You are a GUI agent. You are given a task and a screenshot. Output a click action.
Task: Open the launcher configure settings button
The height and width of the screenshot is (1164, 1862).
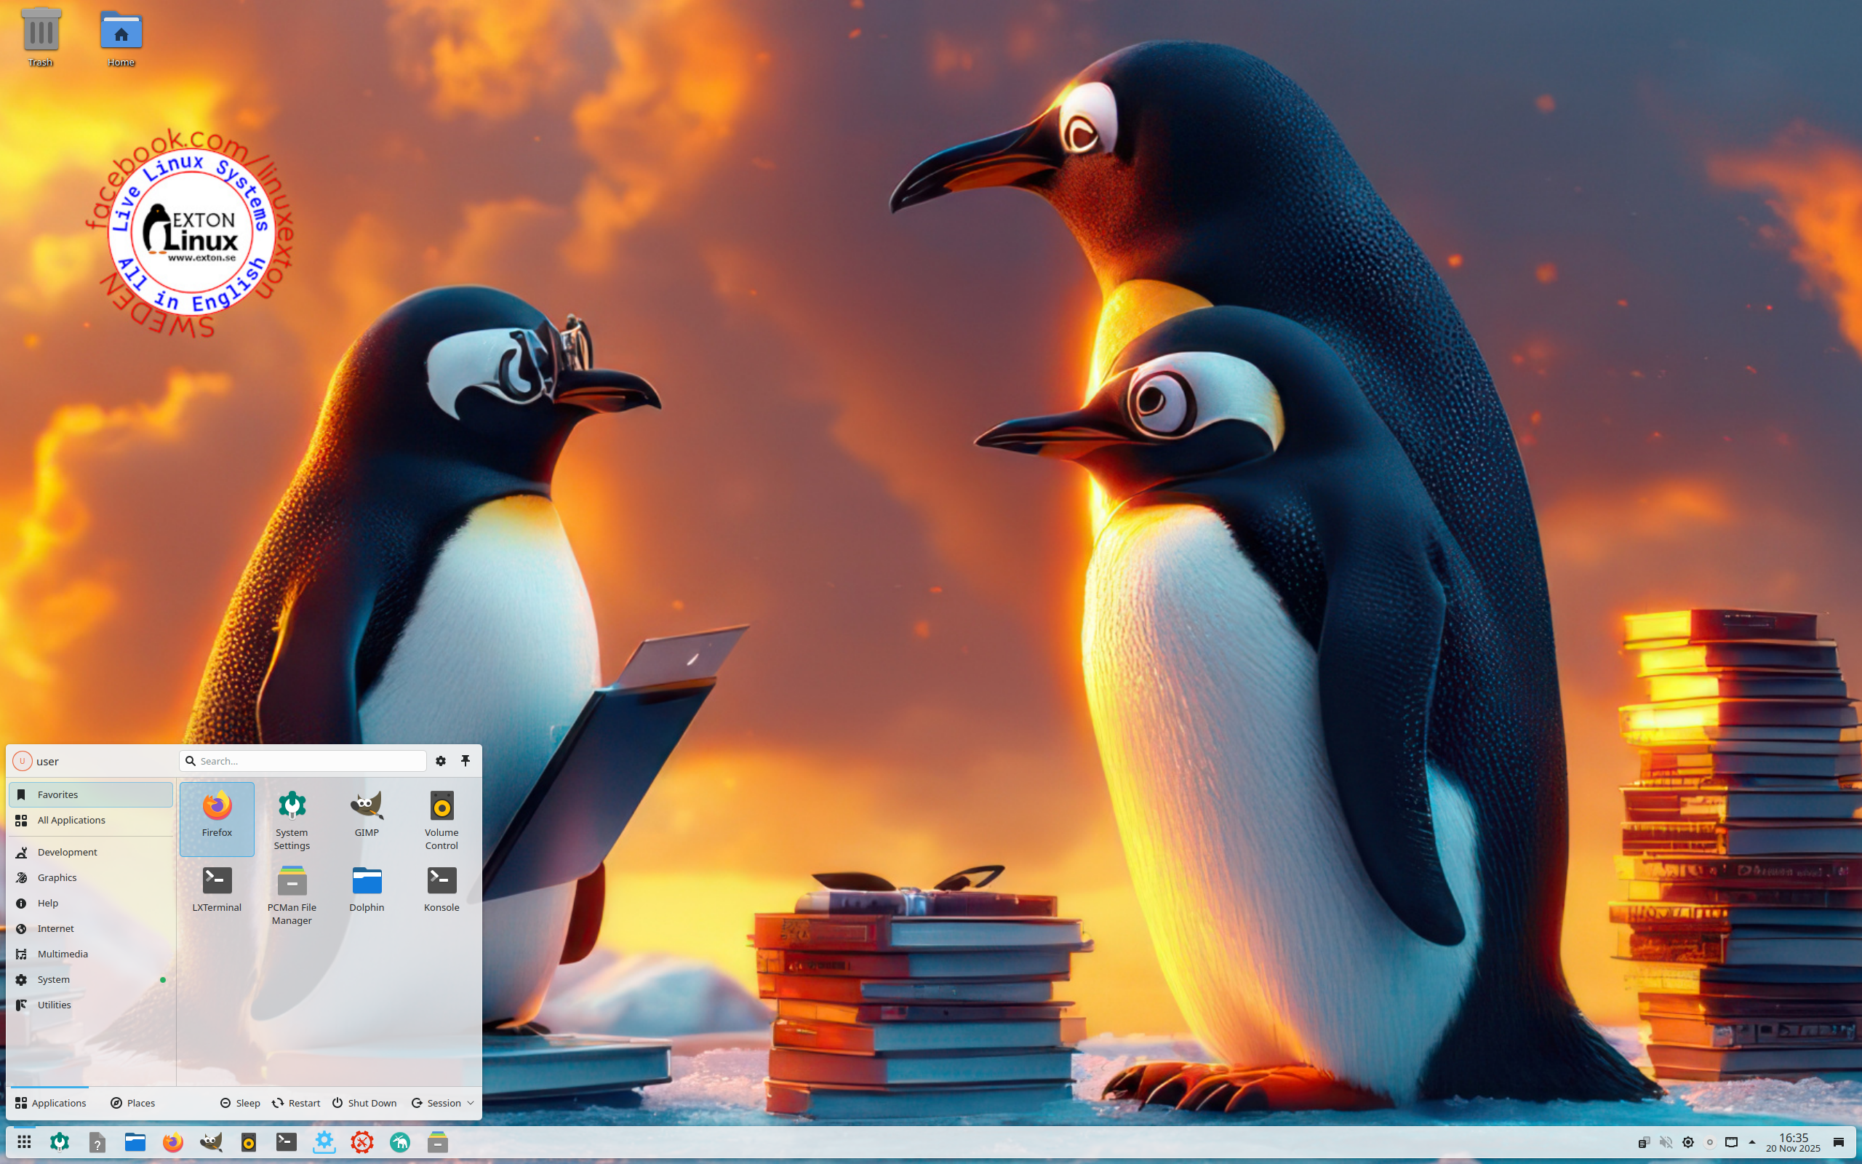[441, 761]
